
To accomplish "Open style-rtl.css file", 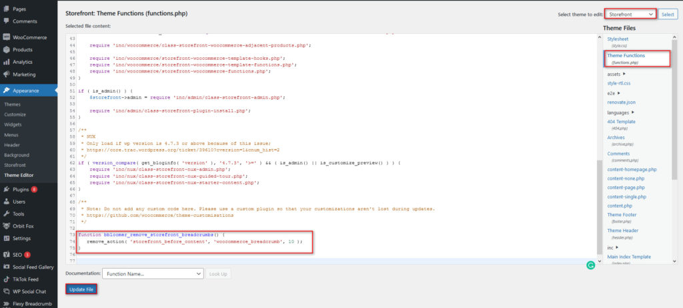I will (619, 83).
